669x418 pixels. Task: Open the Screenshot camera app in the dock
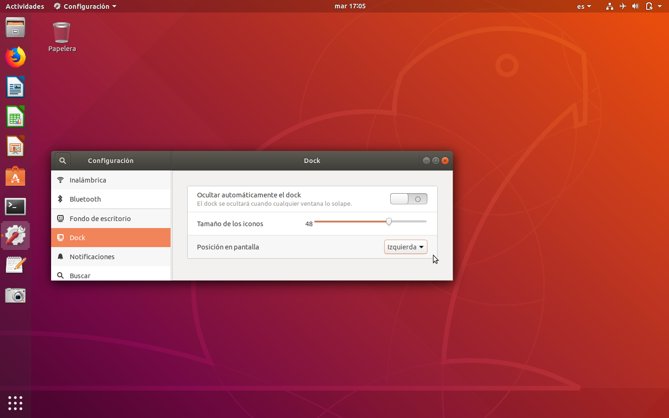pos(15,295)
